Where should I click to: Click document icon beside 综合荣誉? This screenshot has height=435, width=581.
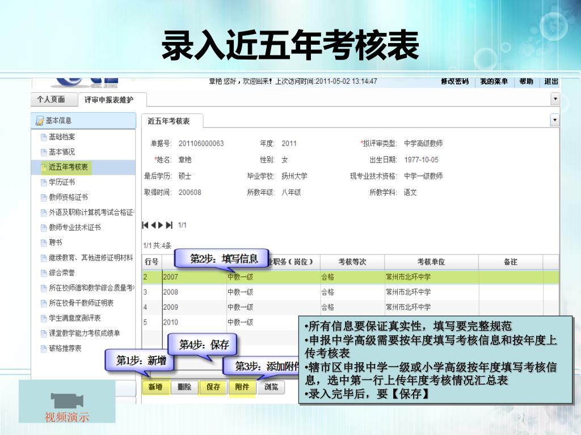(44, 274)
